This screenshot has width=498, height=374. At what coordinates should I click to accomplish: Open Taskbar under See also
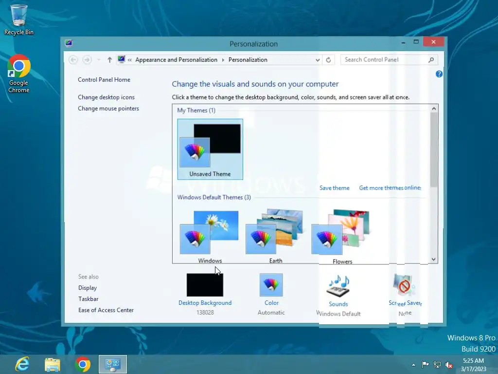tap(89, 299)
